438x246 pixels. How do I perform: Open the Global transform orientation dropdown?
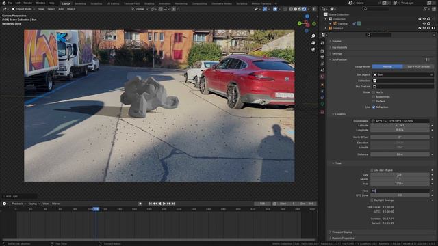pyautogui.click(x=140, y=9)
